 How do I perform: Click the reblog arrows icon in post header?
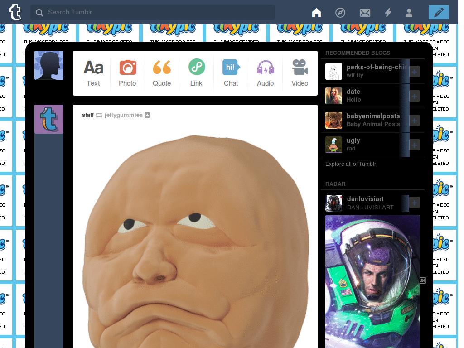99,116
